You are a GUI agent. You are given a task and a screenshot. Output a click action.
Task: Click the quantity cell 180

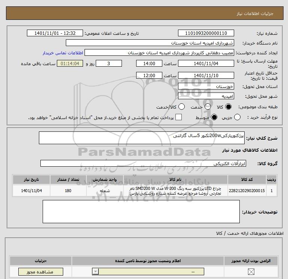click(x=68, y=191)
